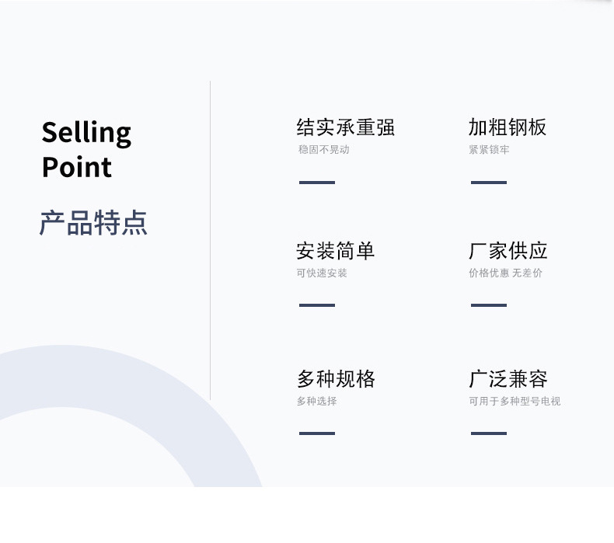The height and width of the screenshot is (543, 614).
Task: Select the 厂家供应 feature heading
Action: tap(508, 251)
